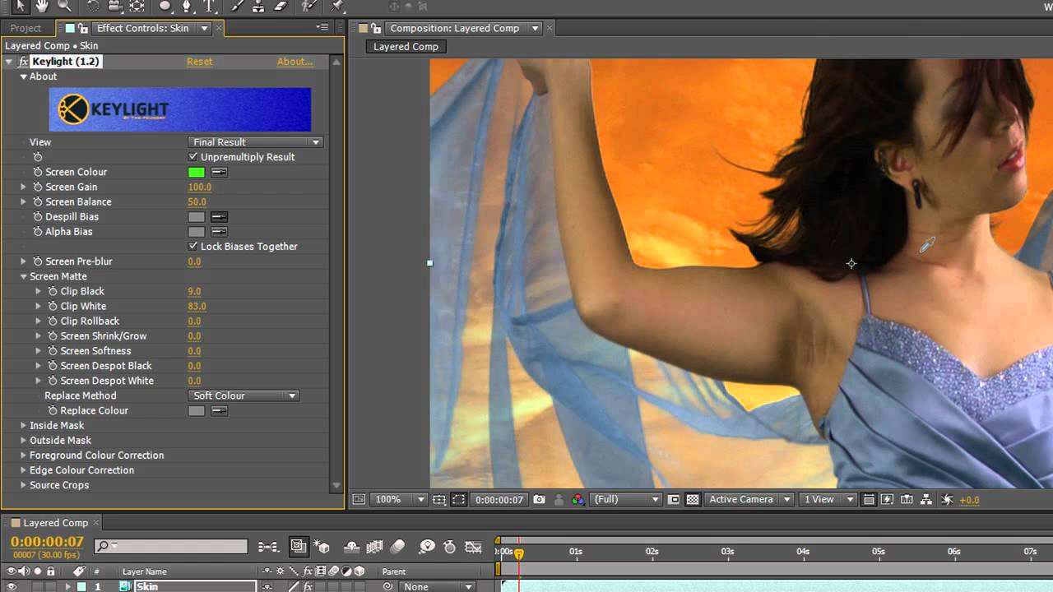Open the Active Camera dropdown

point(749,499)
